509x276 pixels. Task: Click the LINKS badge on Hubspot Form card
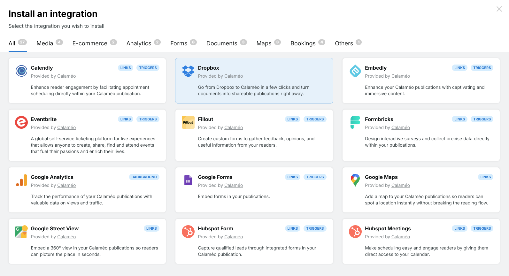click(x=292, y=228)
